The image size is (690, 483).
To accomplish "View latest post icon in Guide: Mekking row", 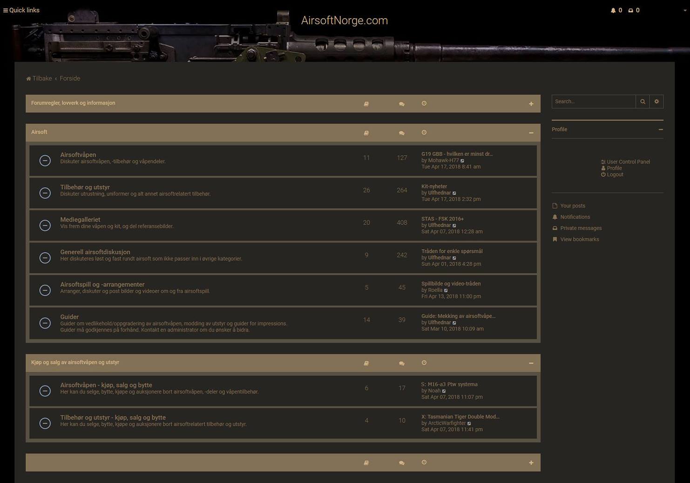I will [x=454, y=323].
